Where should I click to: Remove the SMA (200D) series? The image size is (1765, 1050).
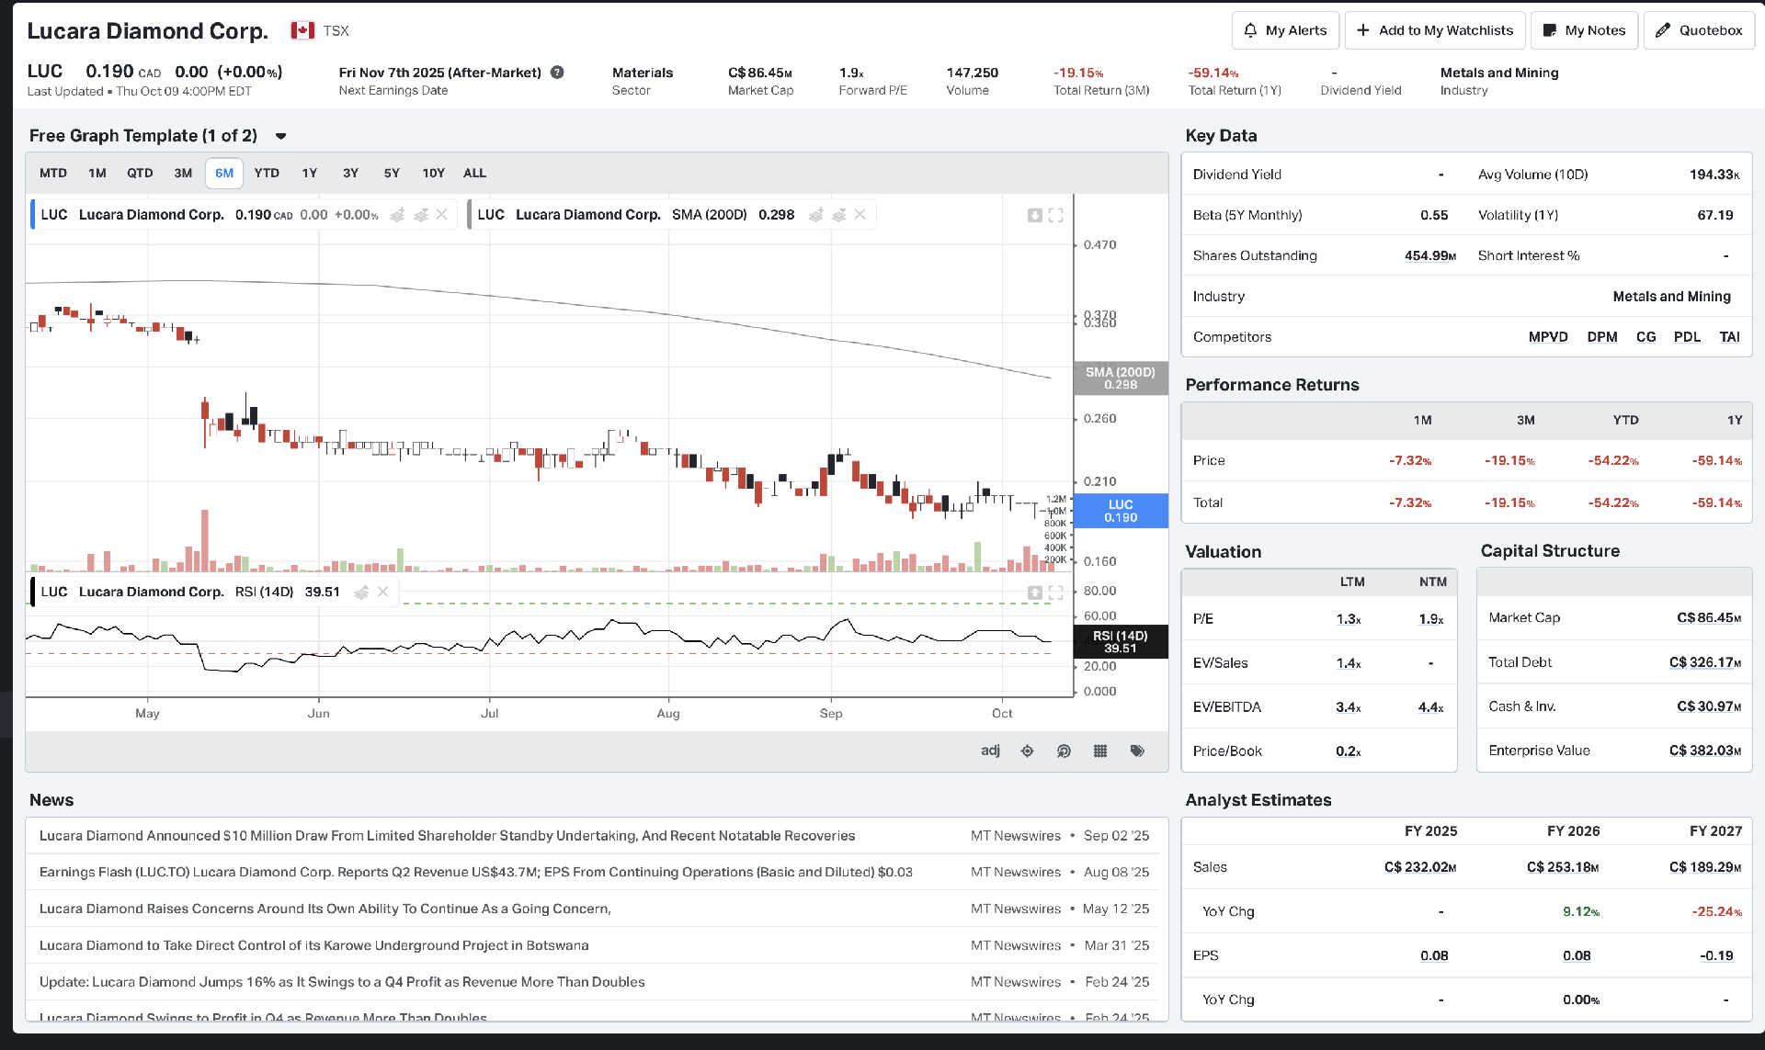pos(860,215)
